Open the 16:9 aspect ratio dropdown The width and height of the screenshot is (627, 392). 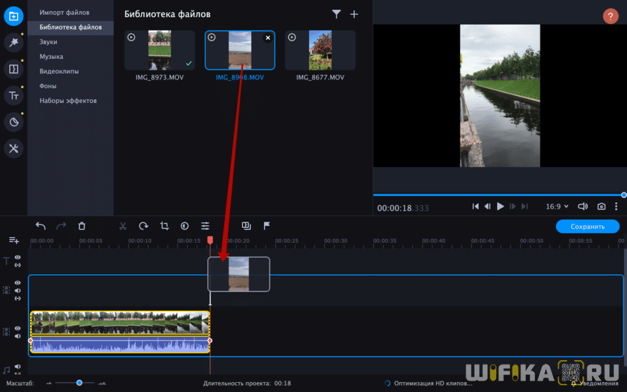tap(557, 206)
